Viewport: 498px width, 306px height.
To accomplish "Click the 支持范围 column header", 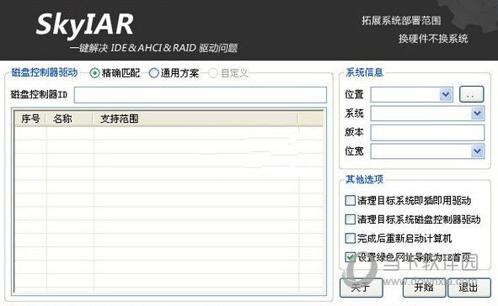I will (195, 119).
